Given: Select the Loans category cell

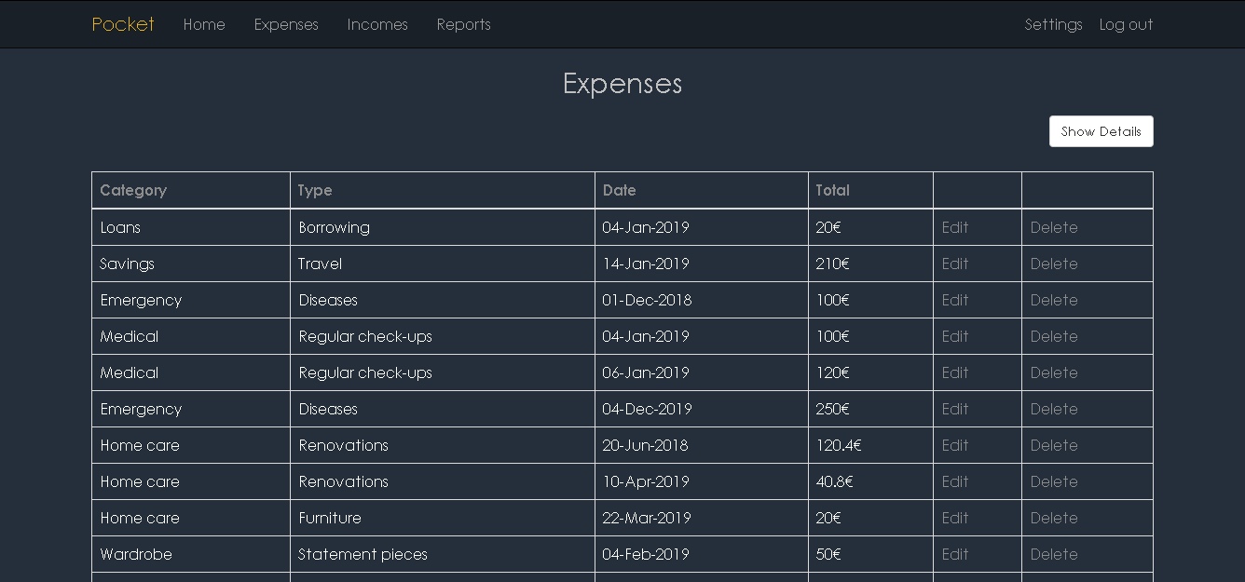Looking at the screenshot, I should point(191,227).
